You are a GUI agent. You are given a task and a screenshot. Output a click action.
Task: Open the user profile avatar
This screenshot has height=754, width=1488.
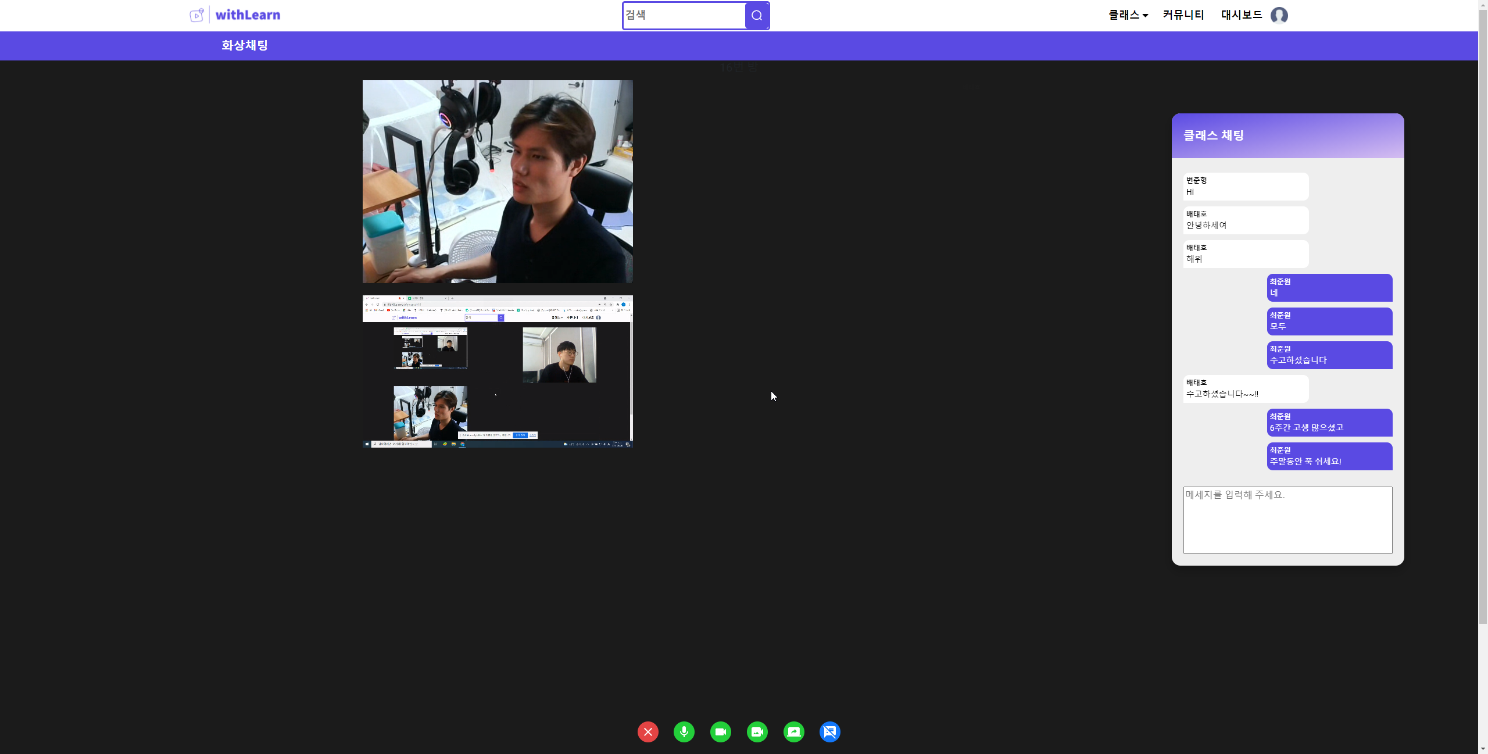pyautogui.click(x=1279, y=15)
